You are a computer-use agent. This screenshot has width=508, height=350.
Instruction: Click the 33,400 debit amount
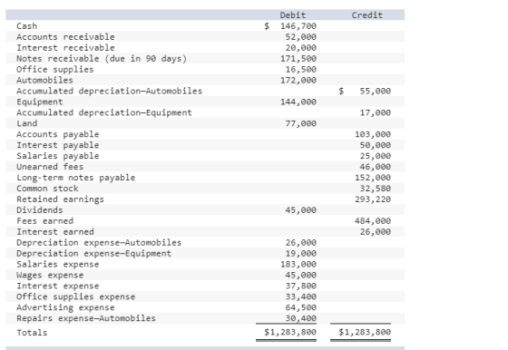(x=300, y=297)
